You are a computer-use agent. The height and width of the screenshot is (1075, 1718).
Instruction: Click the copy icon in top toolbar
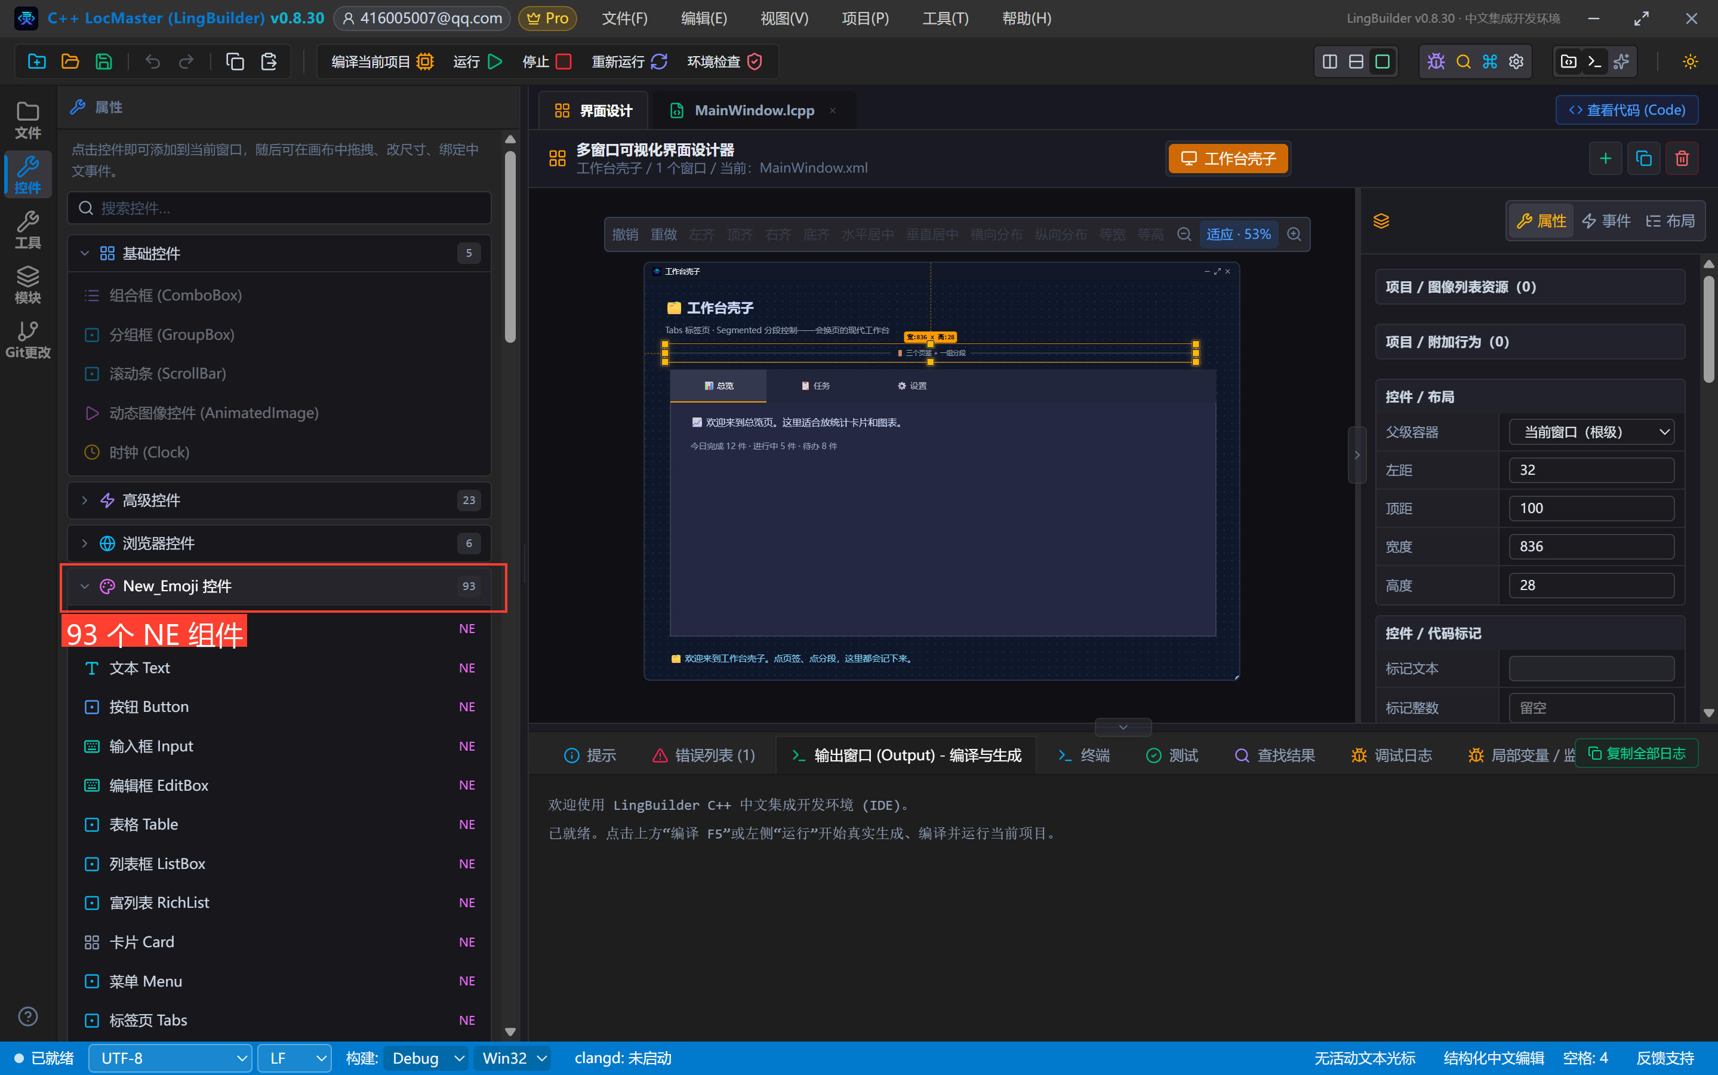235,62
